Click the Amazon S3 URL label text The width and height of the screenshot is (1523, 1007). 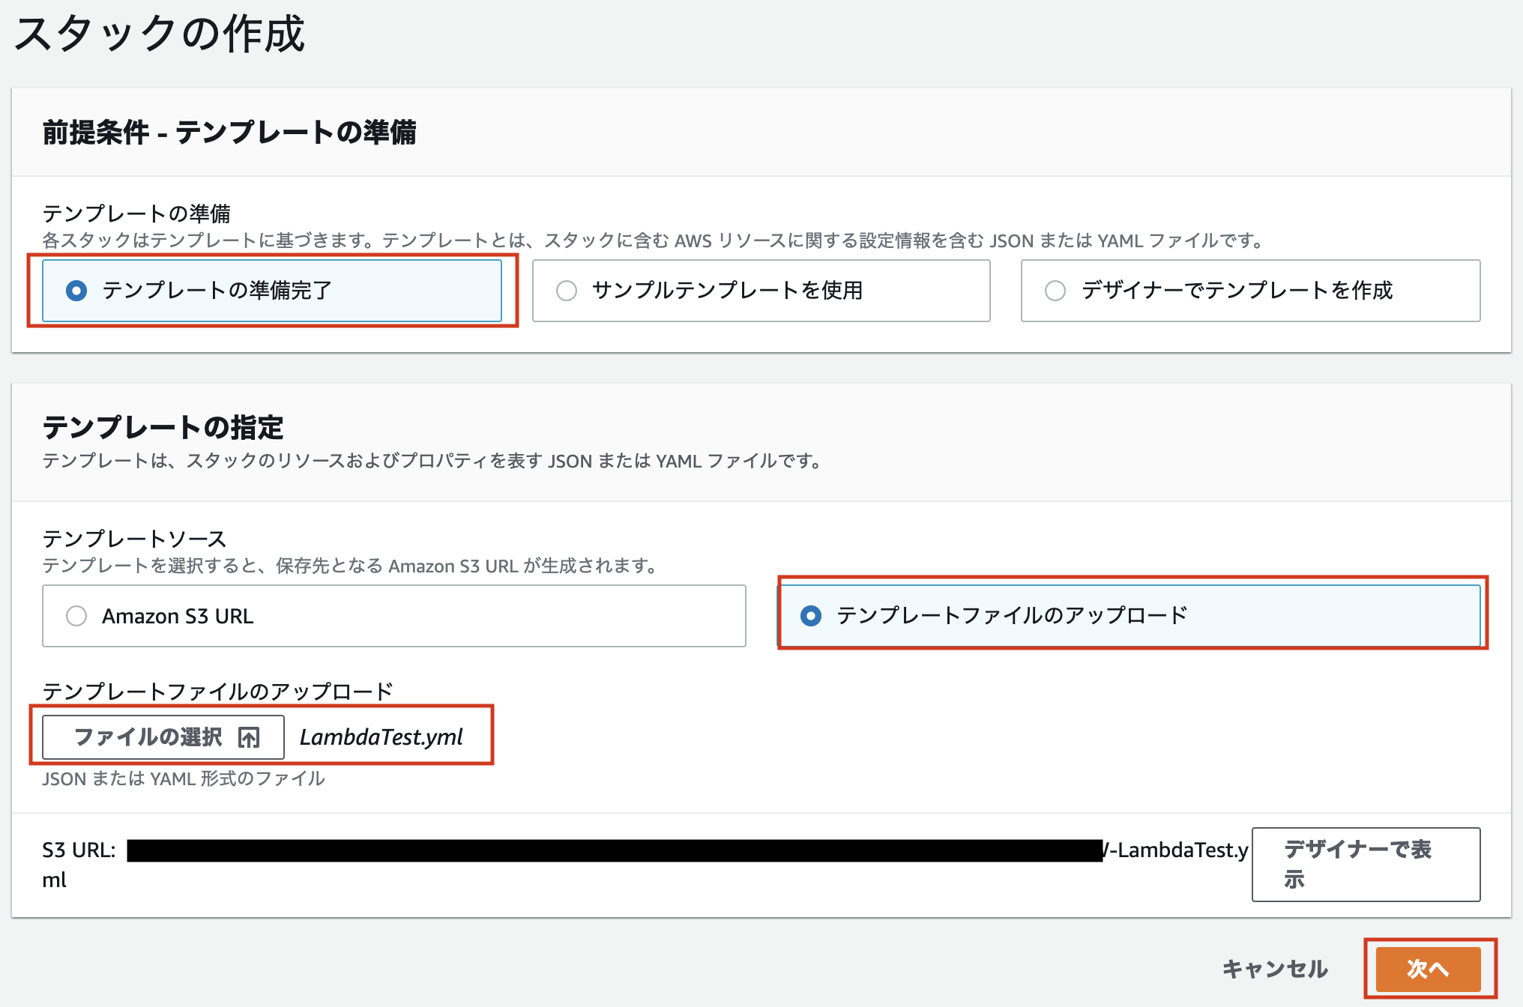(x=178, y=616)
